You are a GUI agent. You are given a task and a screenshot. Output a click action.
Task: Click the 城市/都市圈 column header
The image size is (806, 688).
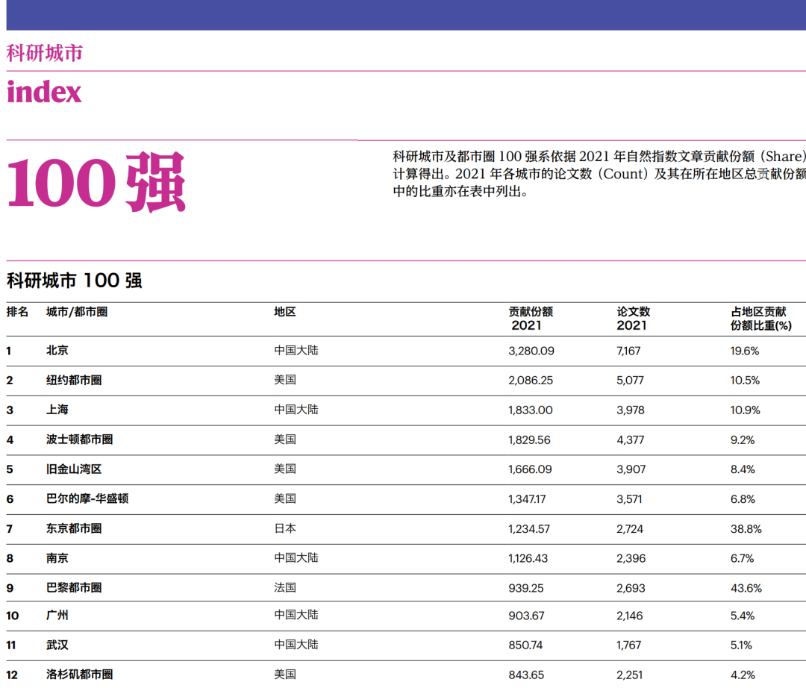(x=77, y=312)
